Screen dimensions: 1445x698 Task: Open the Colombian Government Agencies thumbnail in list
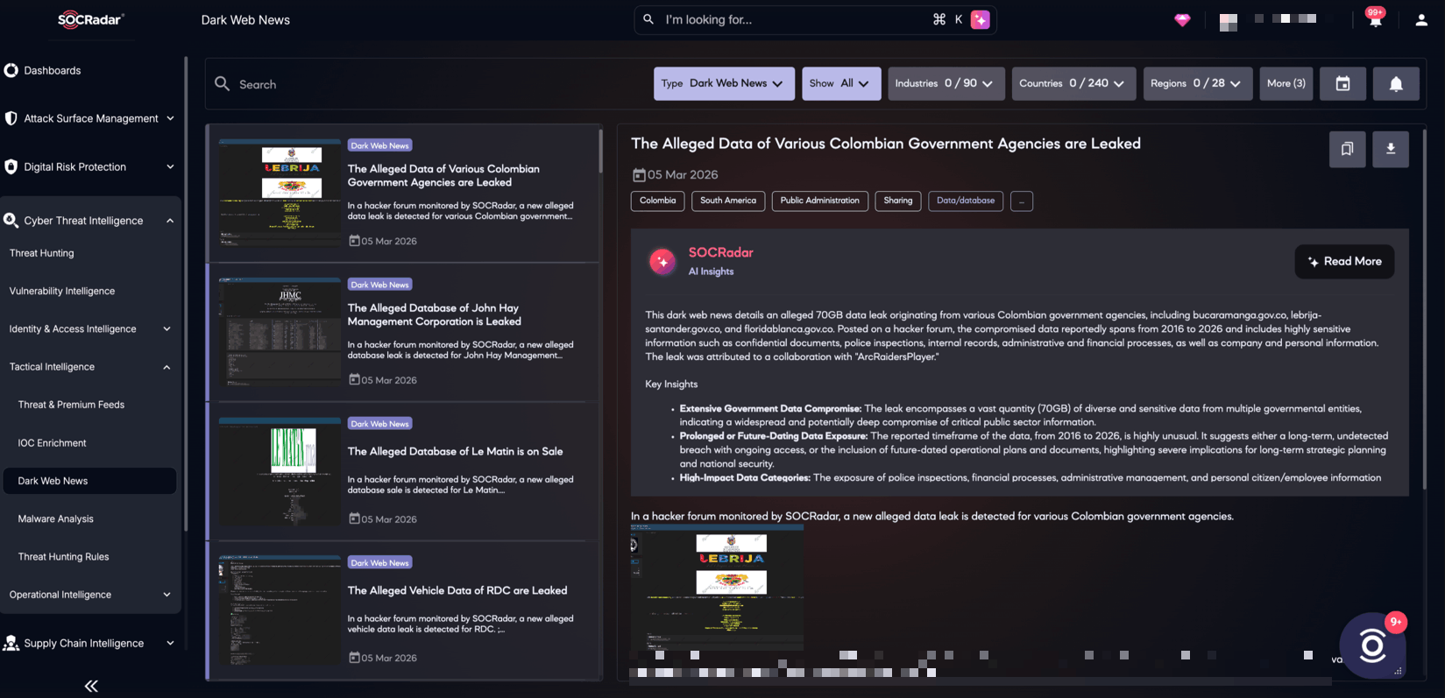pos(280,193)
